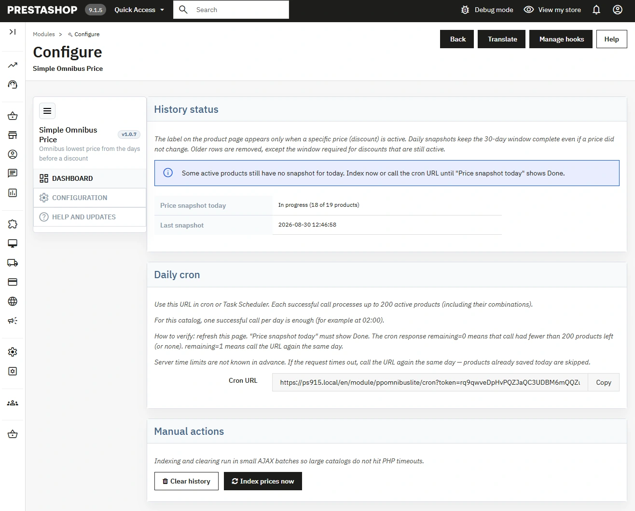Go to Modules breadcrumb link
635x511 pixels.
click(44, 34)
